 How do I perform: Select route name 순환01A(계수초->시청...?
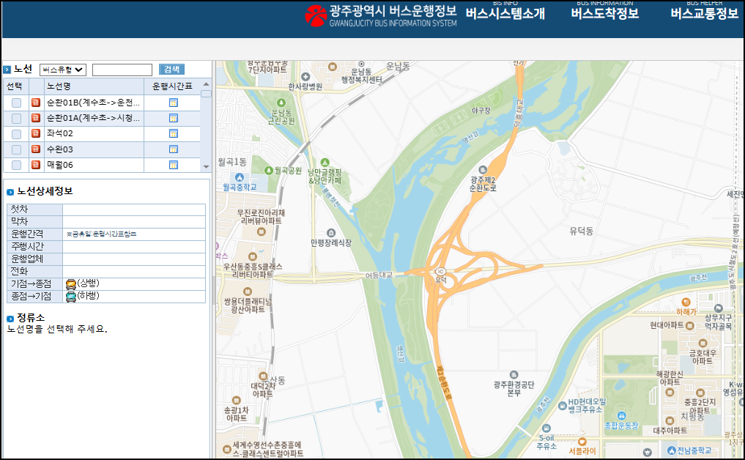tap(93, 118)
